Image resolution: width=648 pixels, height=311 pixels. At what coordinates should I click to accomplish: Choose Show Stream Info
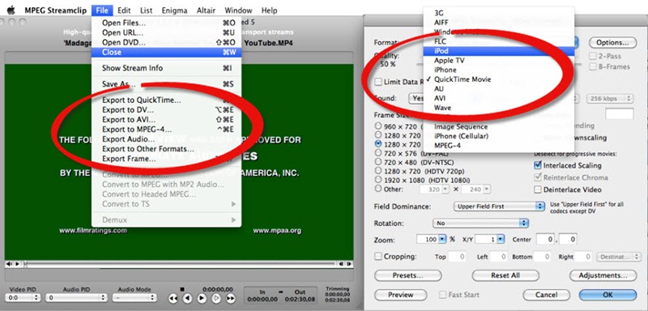pos(167,68)
